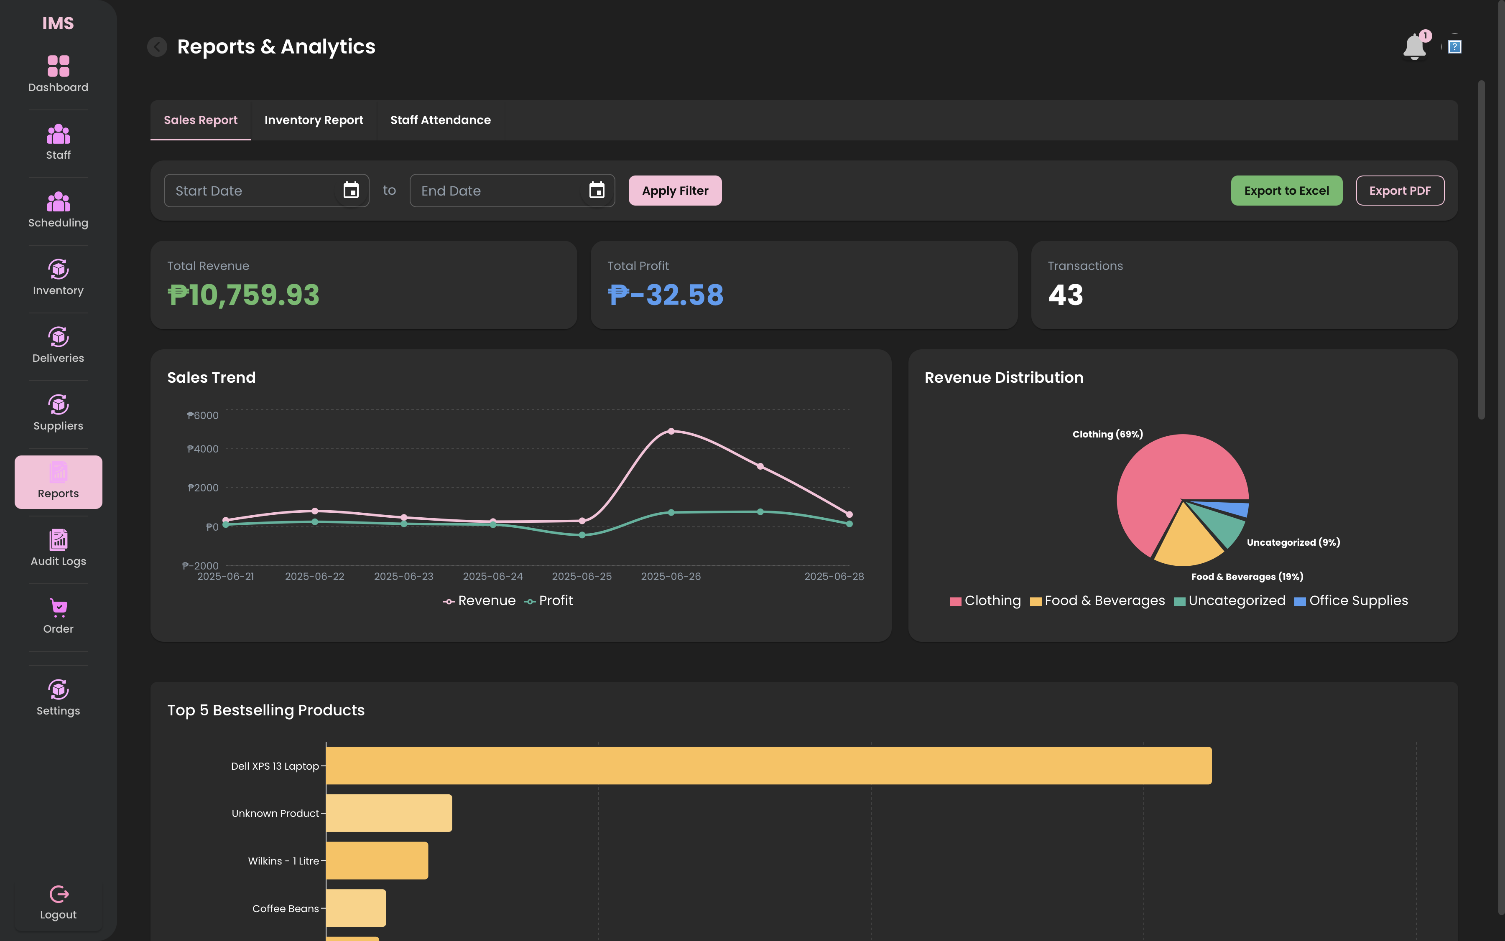Open the Audit Logs sidebar icon
The width and height of the screenshot is (1505, 941).
58,539
